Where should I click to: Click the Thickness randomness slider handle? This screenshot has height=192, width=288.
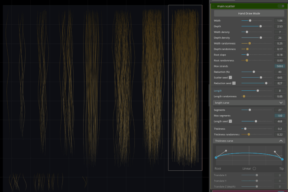point(249,134)
